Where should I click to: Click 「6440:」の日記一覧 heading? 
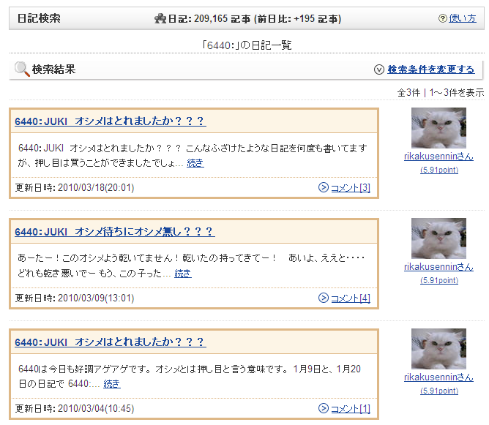click(247, 45)
